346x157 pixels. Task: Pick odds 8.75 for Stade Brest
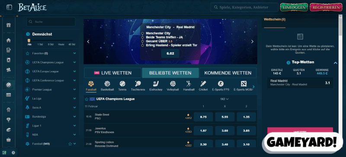tap(203, 117)
